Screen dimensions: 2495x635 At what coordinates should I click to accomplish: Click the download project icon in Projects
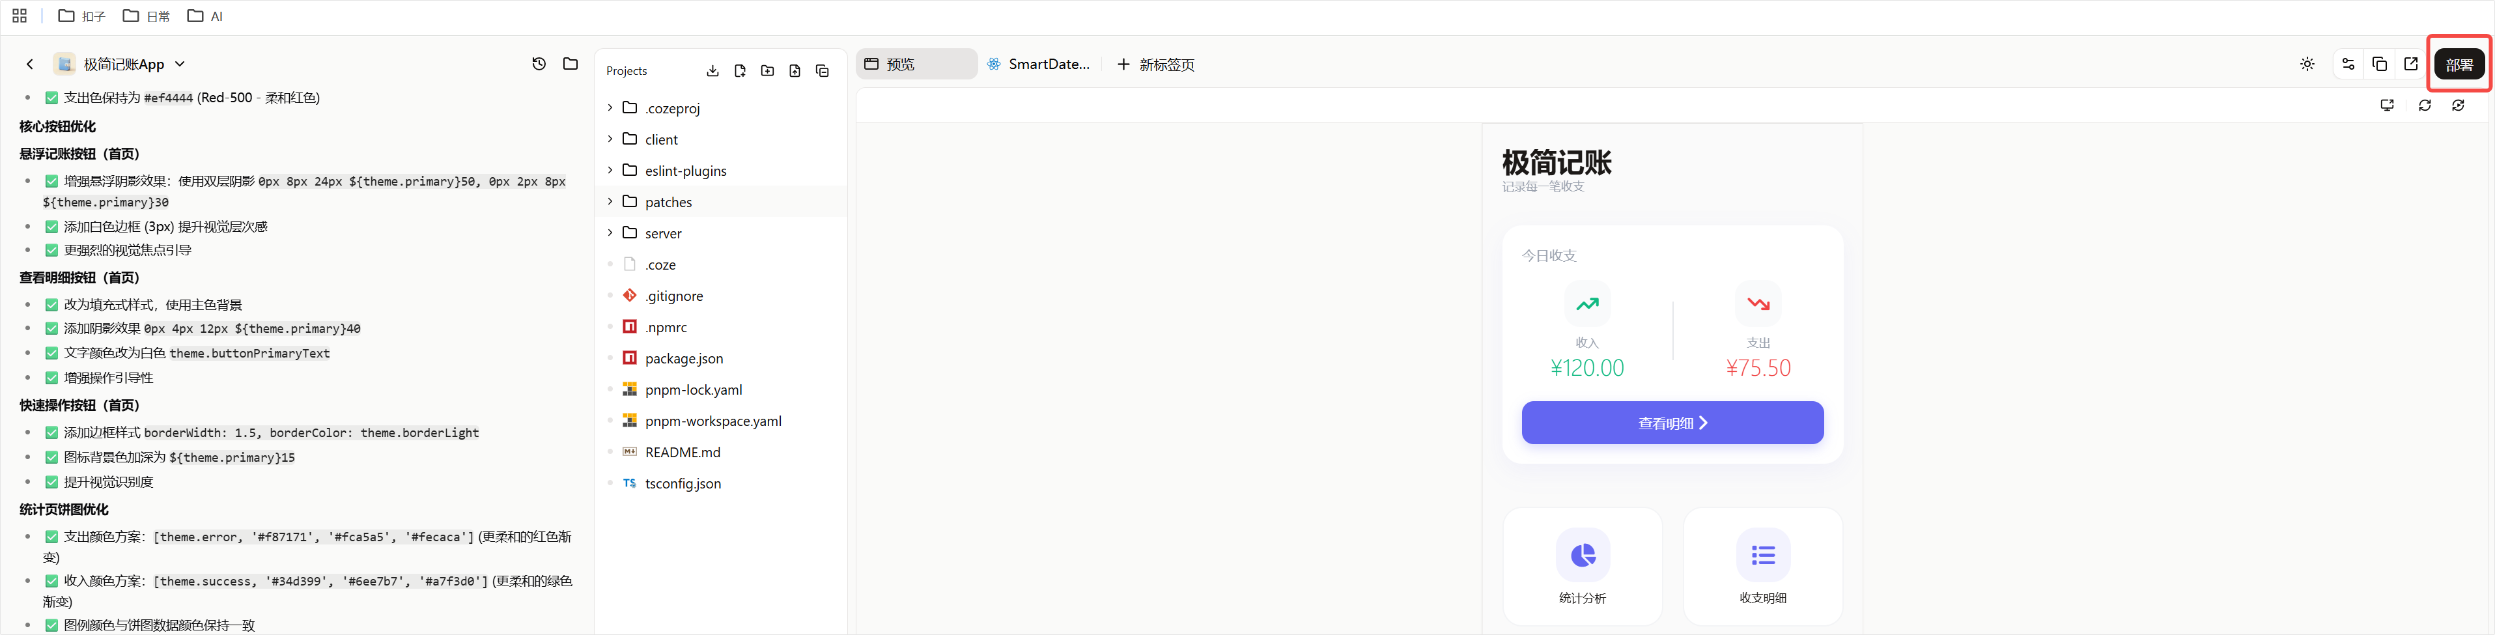pyautogui.click(x=713, y=70)
